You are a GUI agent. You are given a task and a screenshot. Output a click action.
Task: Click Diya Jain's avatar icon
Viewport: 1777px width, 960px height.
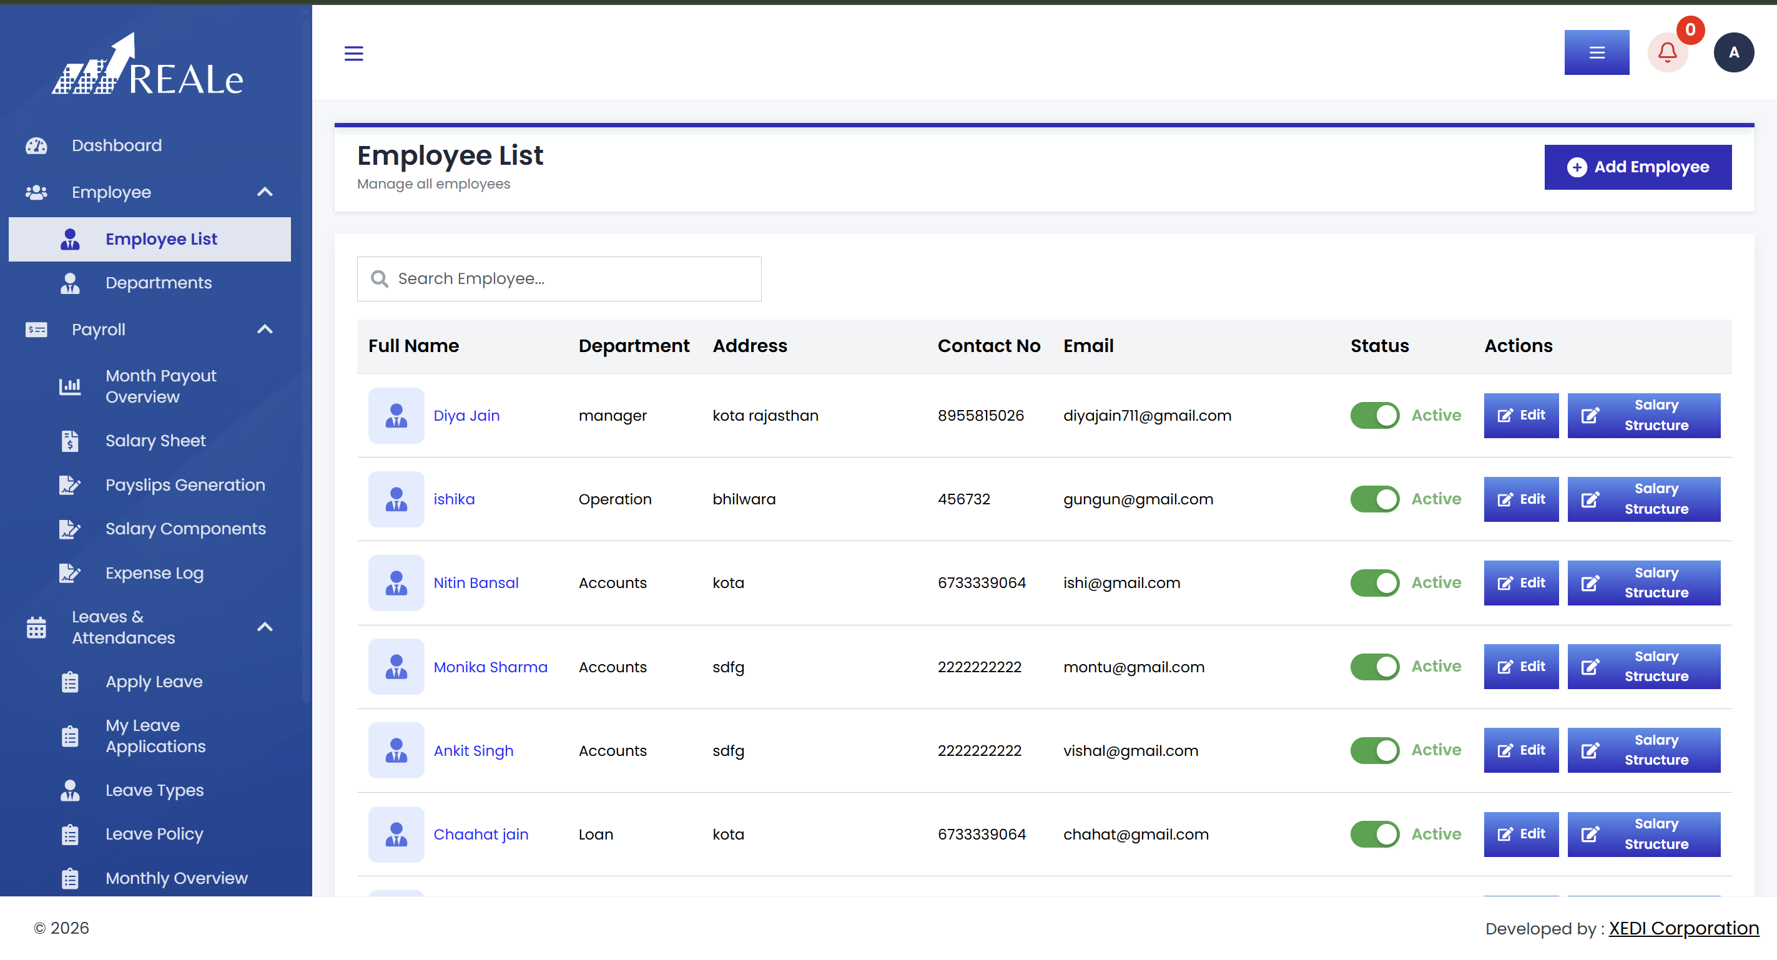[x=396, y=416]
